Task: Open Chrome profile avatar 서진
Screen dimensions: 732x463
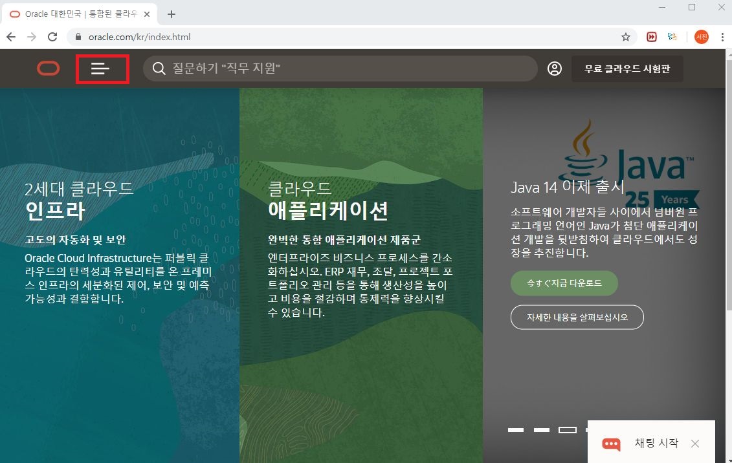Action: [x=701, y=37]
